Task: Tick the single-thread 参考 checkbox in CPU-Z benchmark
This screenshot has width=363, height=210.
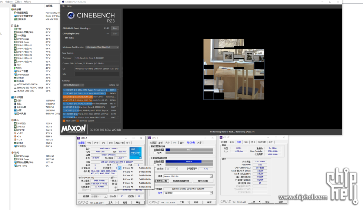Action: coord(155,153)
